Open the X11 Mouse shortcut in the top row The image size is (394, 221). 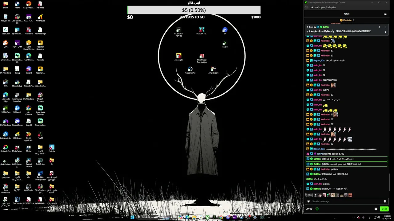40,18
